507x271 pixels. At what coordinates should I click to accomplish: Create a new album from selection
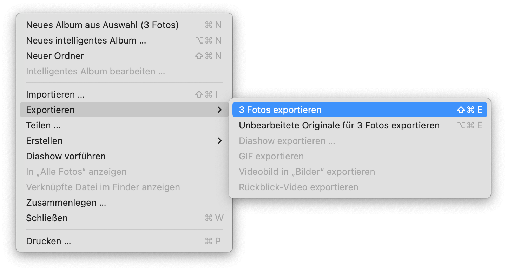(102, 25)
